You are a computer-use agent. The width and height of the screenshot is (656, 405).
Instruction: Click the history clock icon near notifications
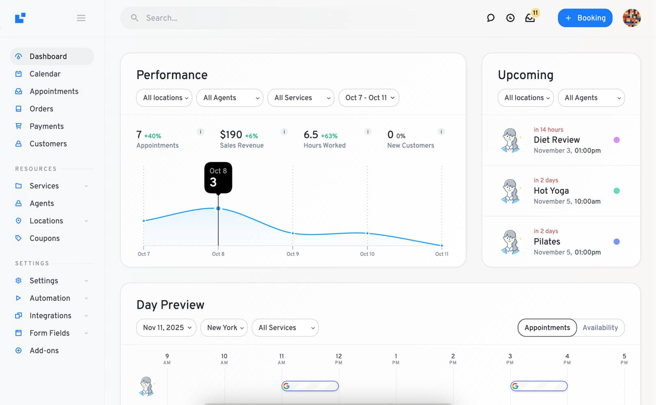[x=510, y=18]
